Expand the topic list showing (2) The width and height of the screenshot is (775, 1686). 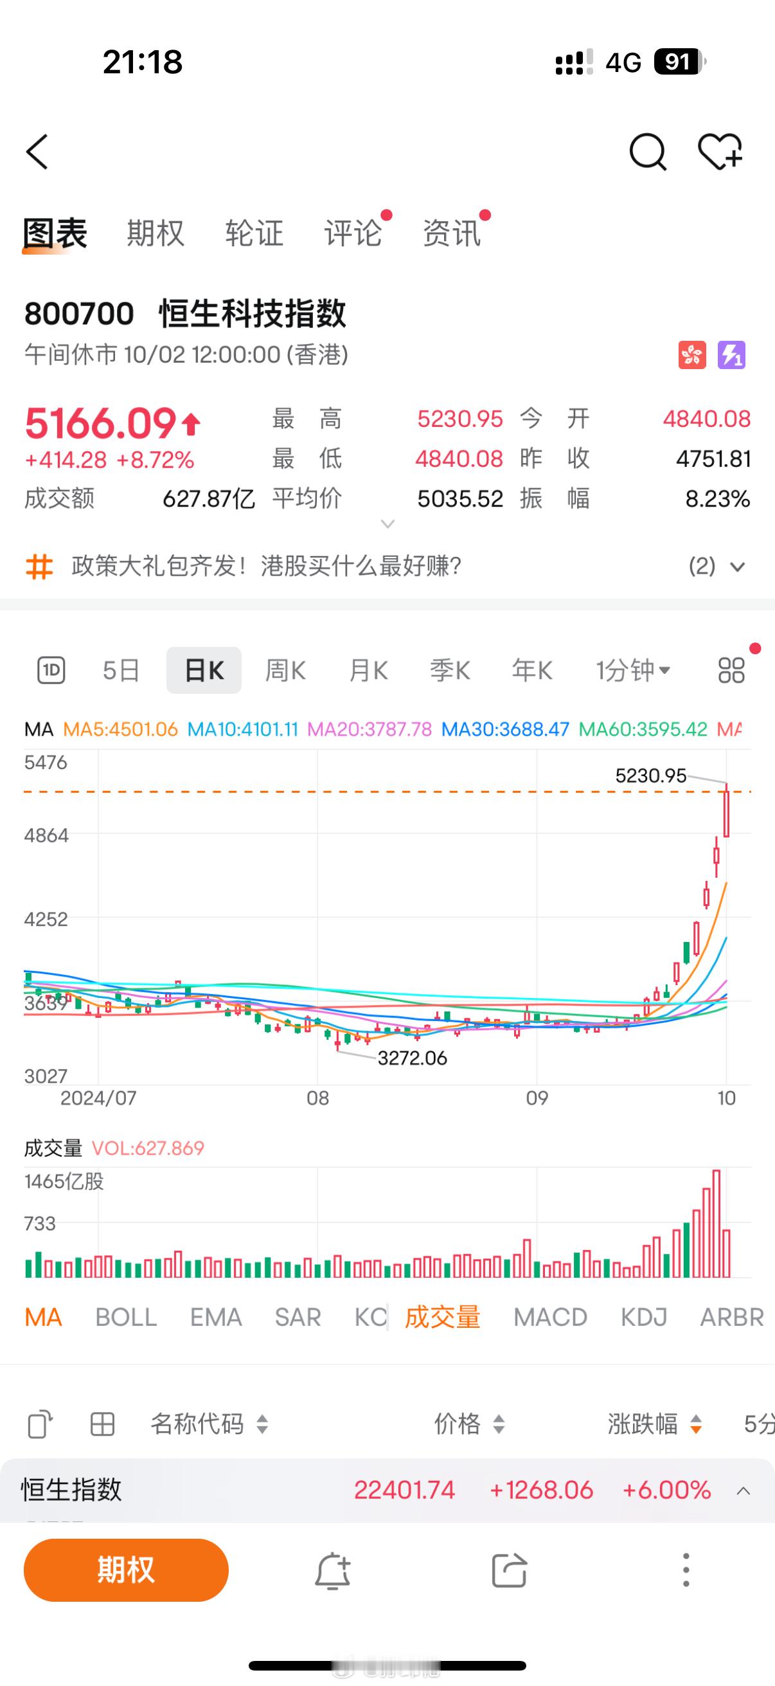tap(717, 566)
